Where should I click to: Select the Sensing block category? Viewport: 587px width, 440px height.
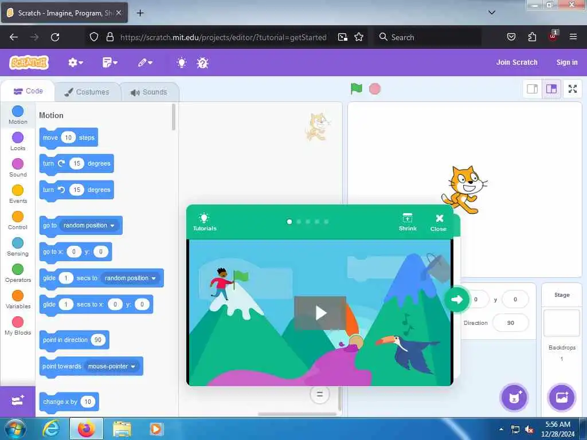(x=18, y=246)
